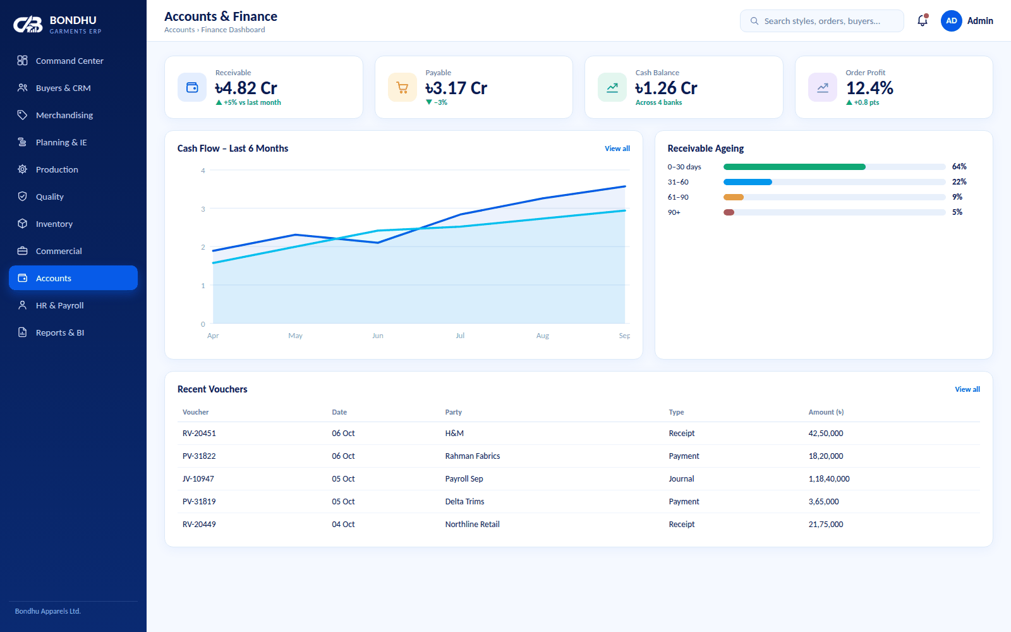Viewport: 1011px width, 632px height.
Task: Click the Order Profit 12.4% value
Action: point(869,88)
